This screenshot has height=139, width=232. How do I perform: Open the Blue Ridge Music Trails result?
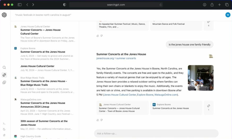44,83
